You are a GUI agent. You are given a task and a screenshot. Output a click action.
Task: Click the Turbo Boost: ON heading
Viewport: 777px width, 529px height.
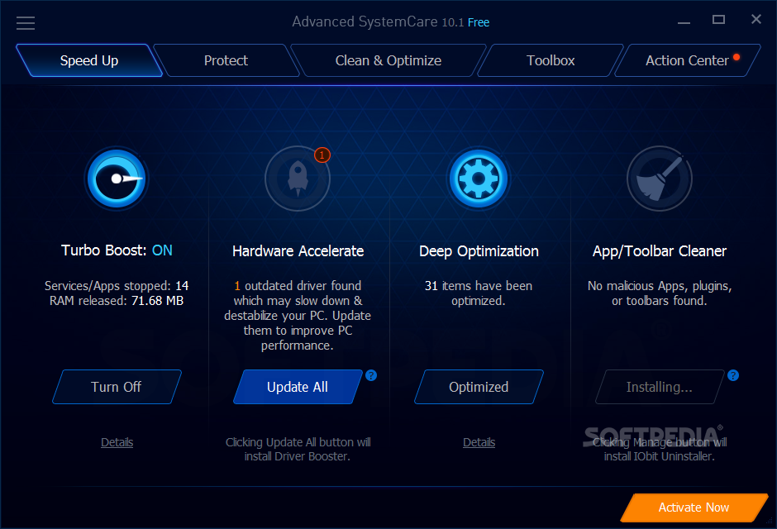117,250
